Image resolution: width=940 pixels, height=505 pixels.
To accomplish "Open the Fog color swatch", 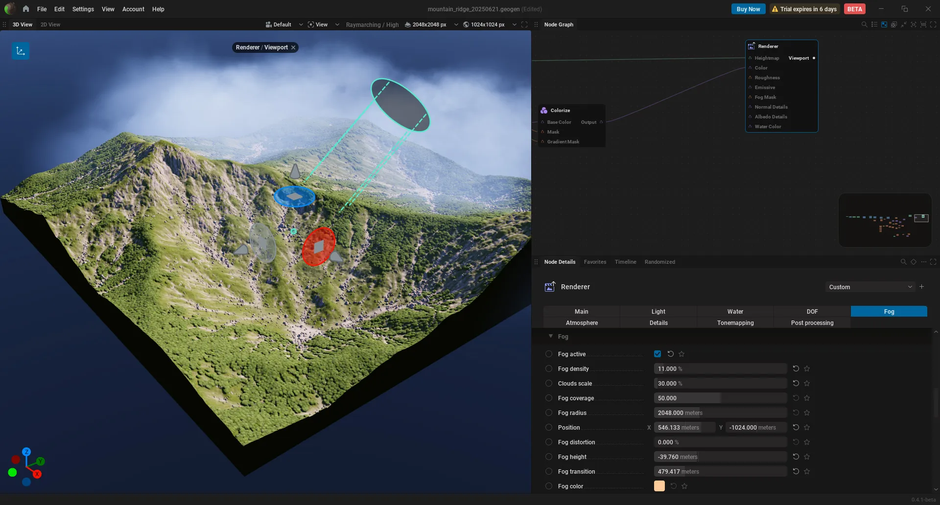I will point(659,486).
